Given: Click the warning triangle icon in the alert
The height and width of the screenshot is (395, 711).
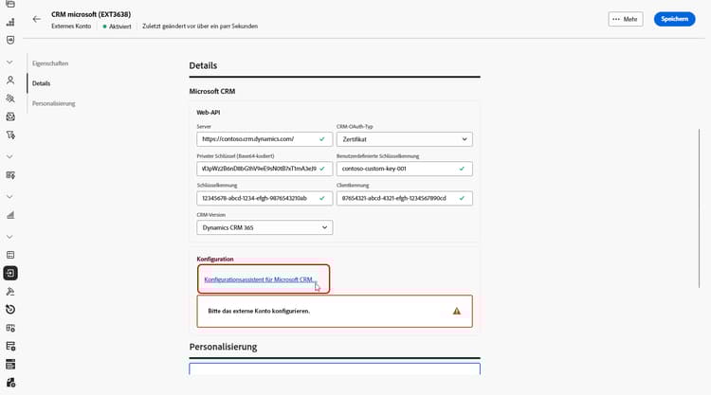Looking at the screenshot, I should pyautogui.click(x=457, y=311).
